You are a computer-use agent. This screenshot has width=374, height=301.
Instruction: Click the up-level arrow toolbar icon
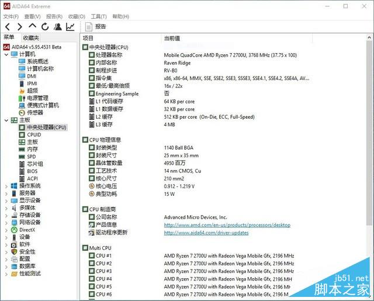click(33, 26)
